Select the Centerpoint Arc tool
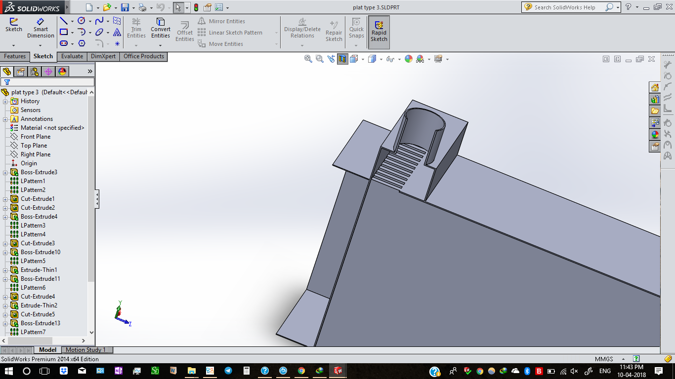The image size is (675, 379). point(82,32)
